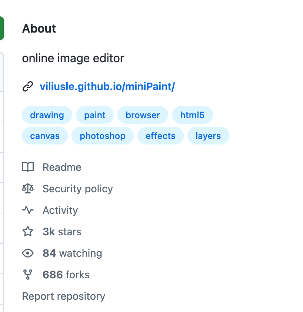The height and width of the screenshot is (312, 303).
Task: Select the paint topic tag
Action: pos(95,115)
